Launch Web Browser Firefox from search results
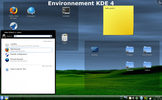Screen dimensions: 162x100 28,50
